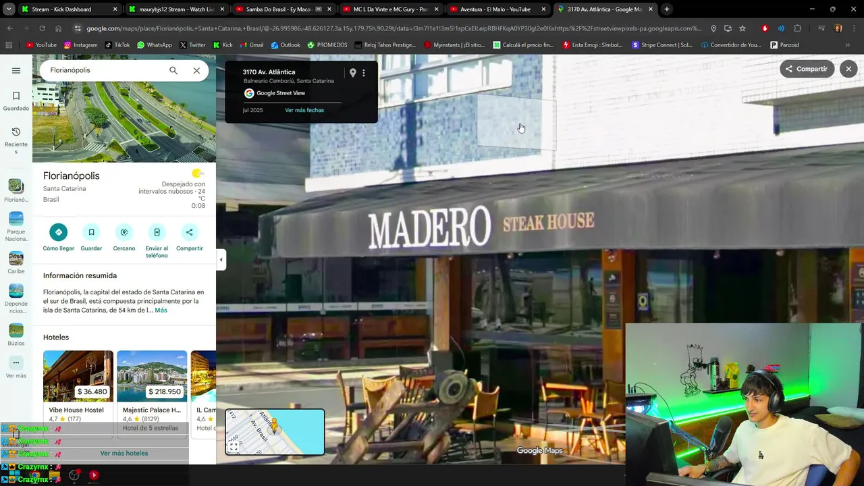Switch to MC L Da Vinte tab
The width and height of the screenshot is (864, 486).
390,9
